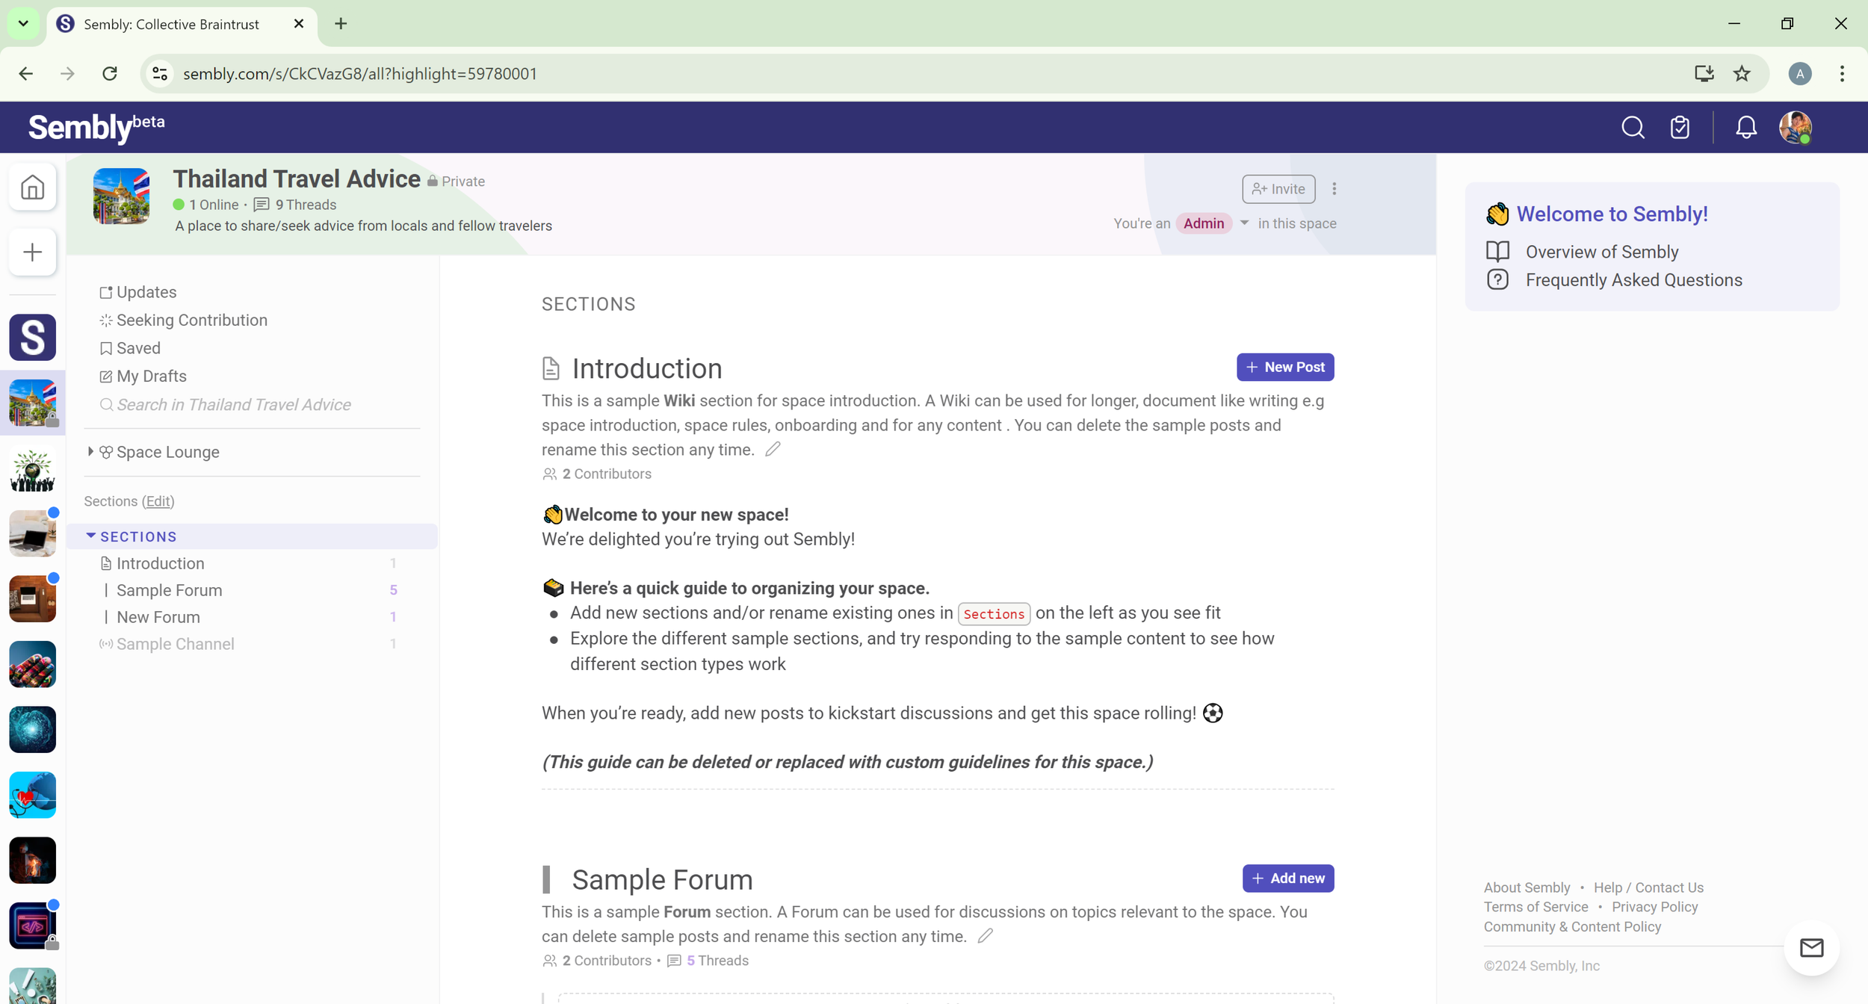Screen dimensions: 1868x1004
Task: Expand the Space Lounge tree item
Action: coord(90,451)
